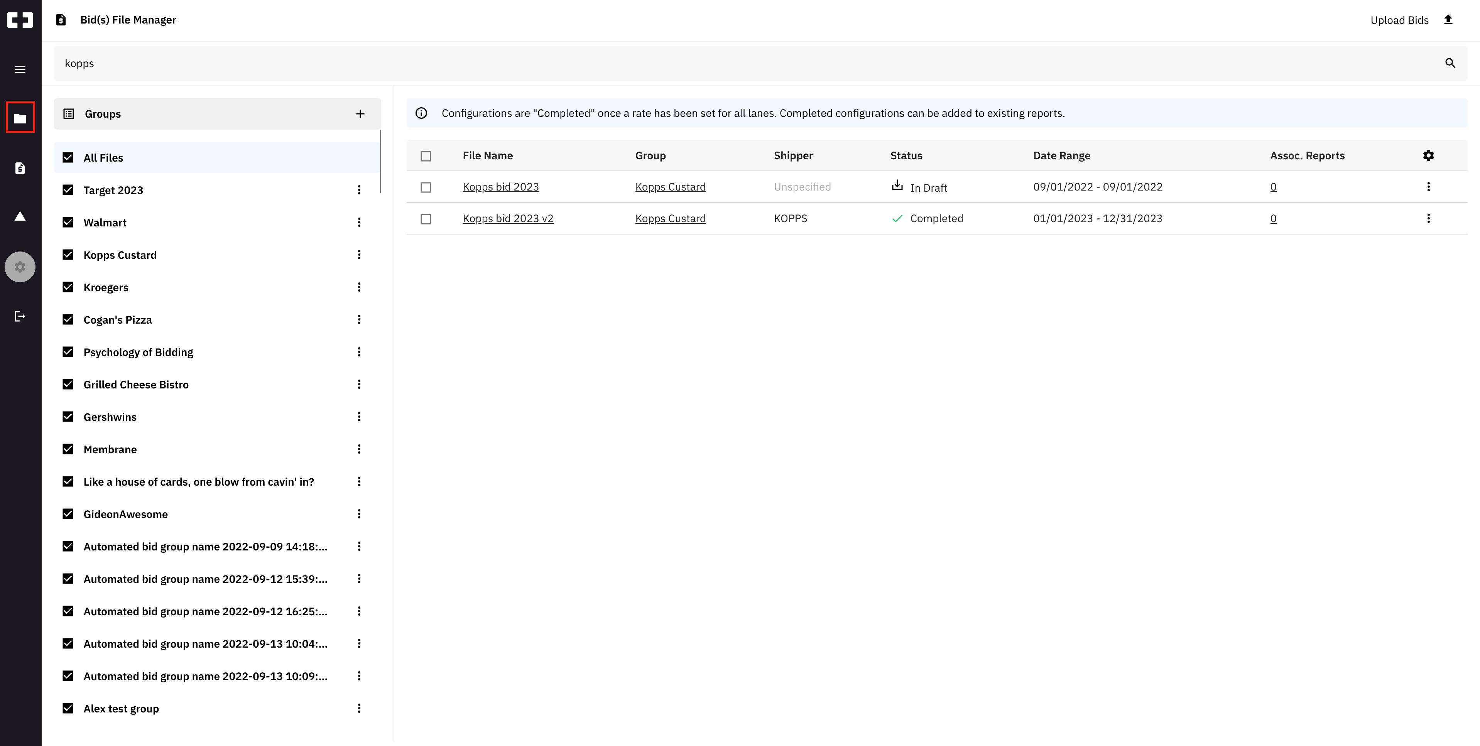This screenshot has width=1480, height=746.
Task: Open the Kopps bid 2023 file link
Action: point(500,186)
